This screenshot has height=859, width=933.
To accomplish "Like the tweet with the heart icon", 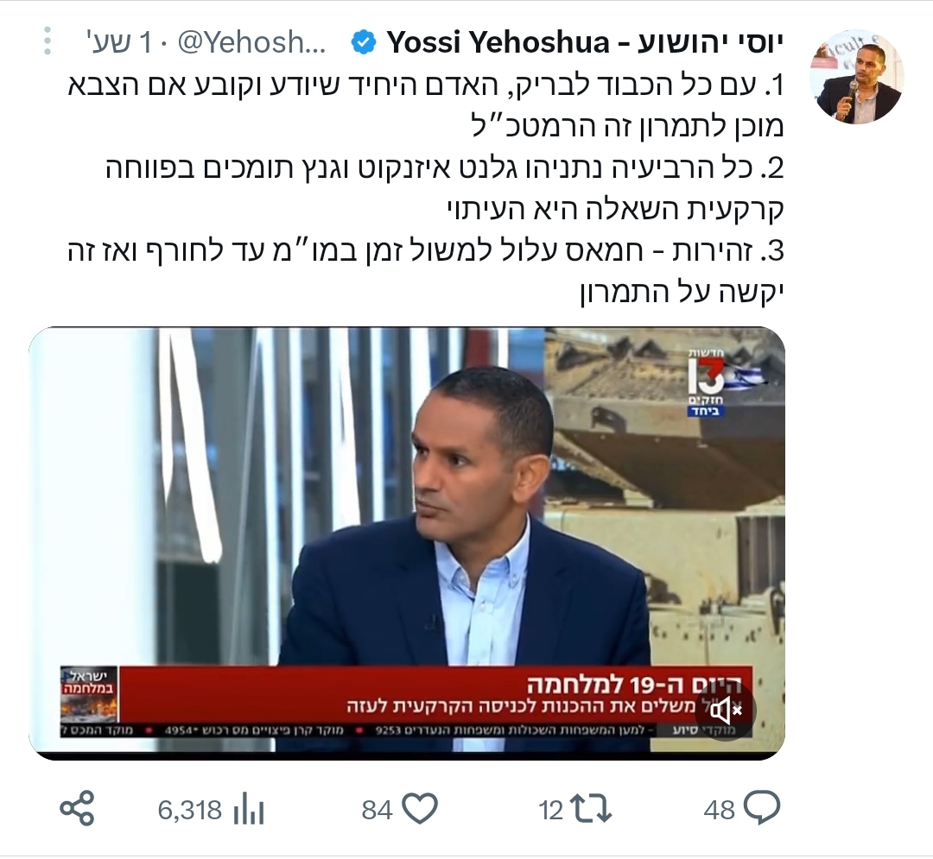I will coord(420,808).
